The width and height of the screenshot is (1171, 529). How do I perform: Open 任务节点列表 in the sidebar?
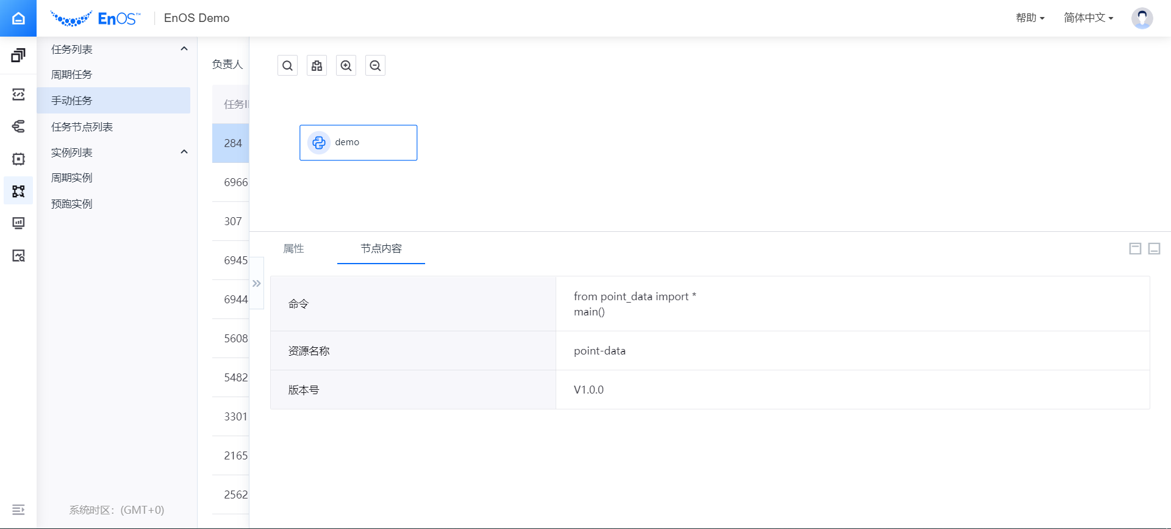pos(82,127)
